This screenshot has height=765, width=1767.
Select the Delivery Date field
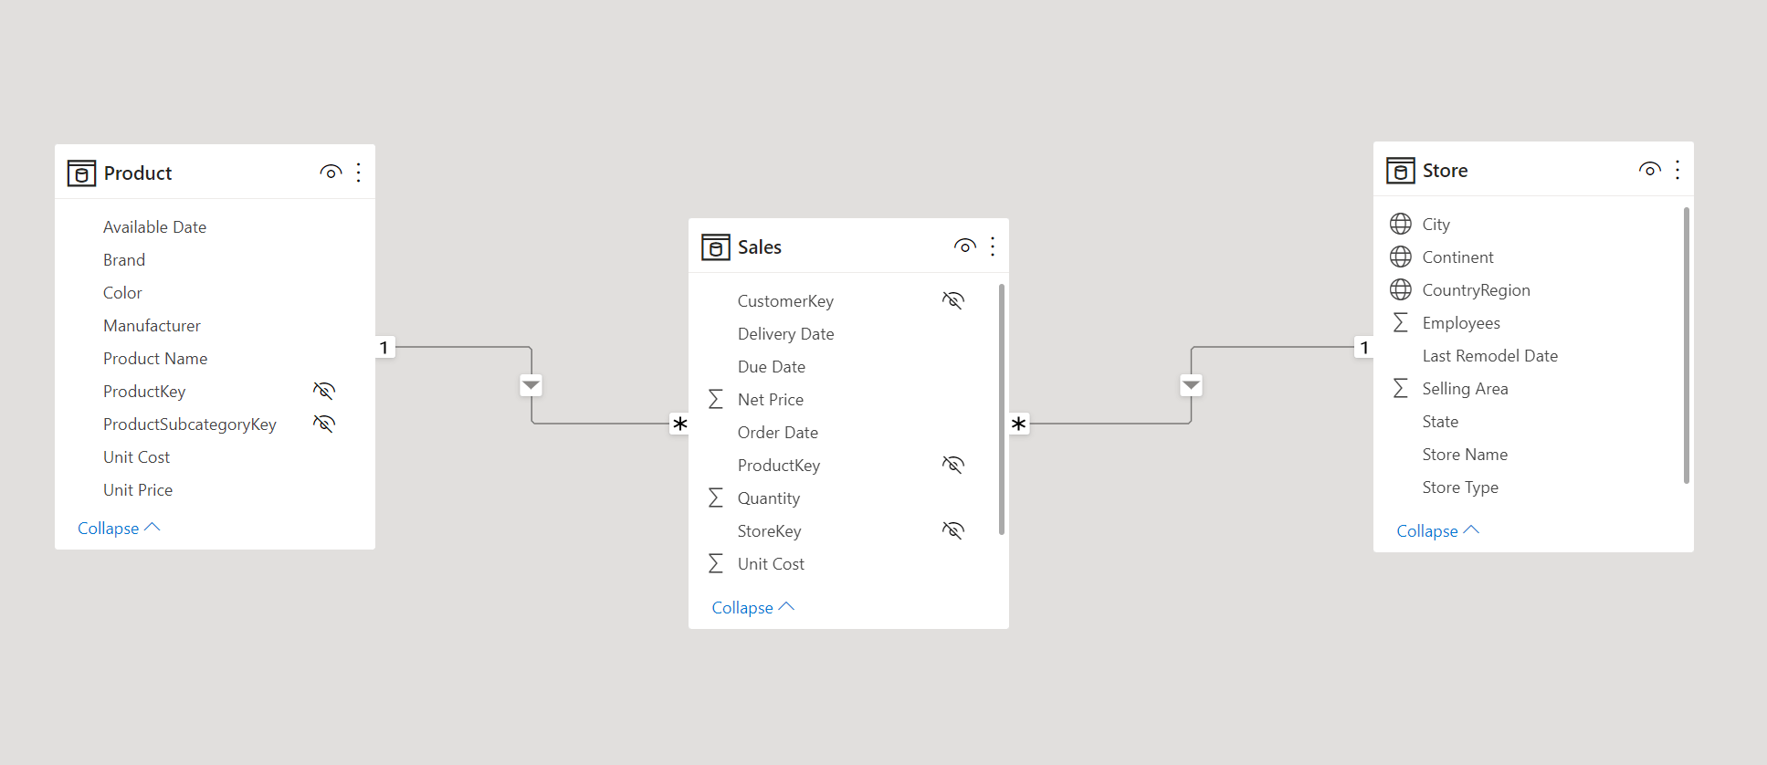point(785,334)
